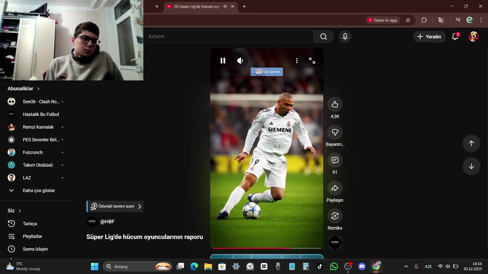The image size is (488, 274).
Task: Launch Discord from the taskbar
Action: coord(362,266)
